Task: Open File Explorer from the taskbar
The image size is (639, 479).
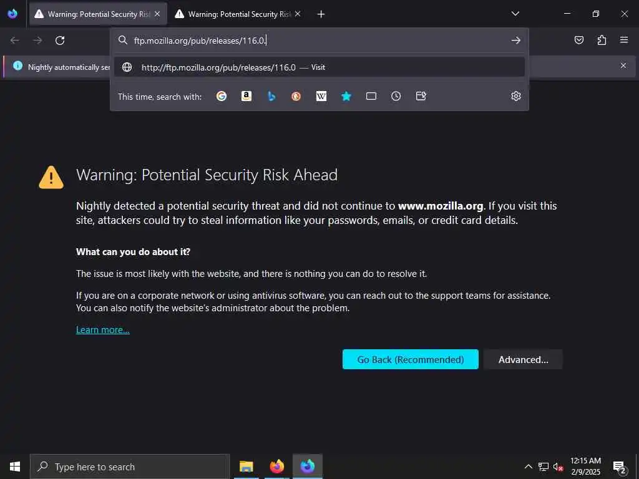Action: tap(246, 467)
